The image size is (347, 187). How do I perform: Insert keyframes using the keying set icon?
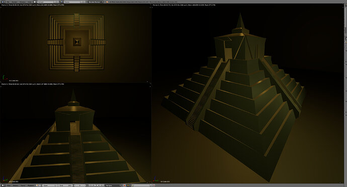pos(151,185)
